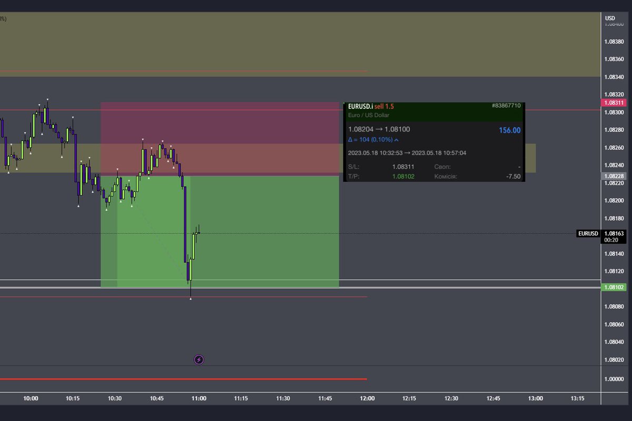Click the 1.08380 price axis label

(x=614, y=42)
